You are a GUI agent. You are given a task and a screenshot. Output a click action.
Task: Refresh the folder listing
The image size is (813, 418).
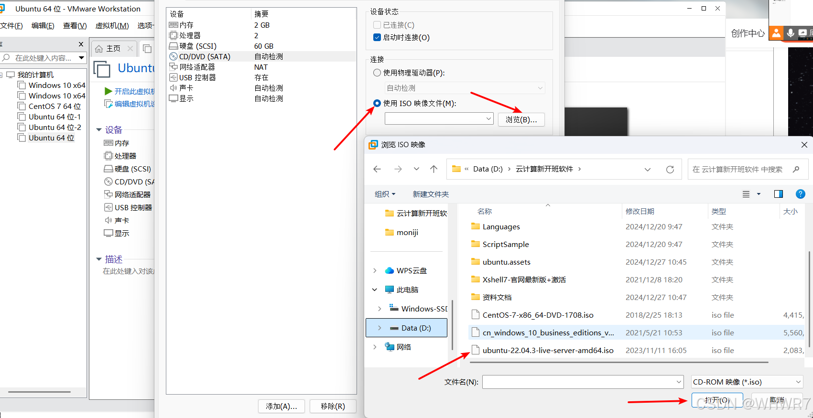pyautogui.click(x=670, y=169)
